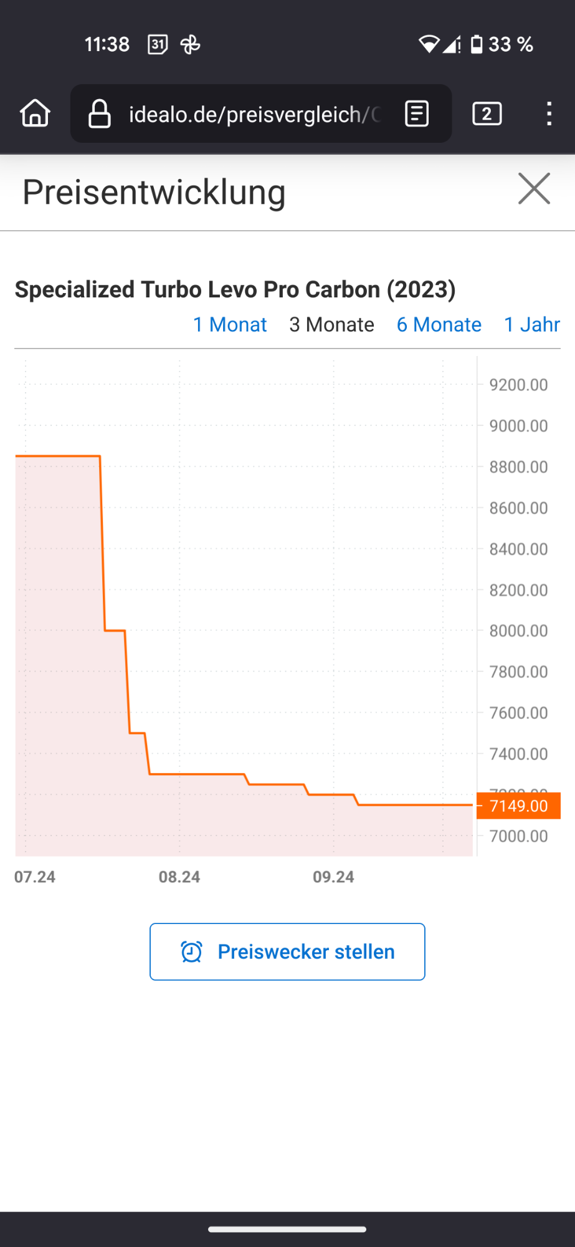Open the browser three-dot menu
The image size is (575, 1247).
pos(549,114)
